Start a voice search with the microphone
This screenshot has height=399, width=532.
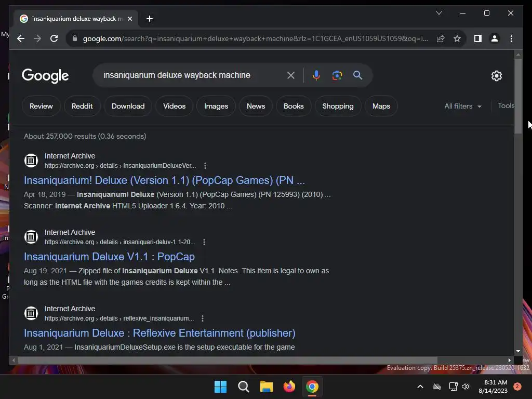tap(316, 75)
